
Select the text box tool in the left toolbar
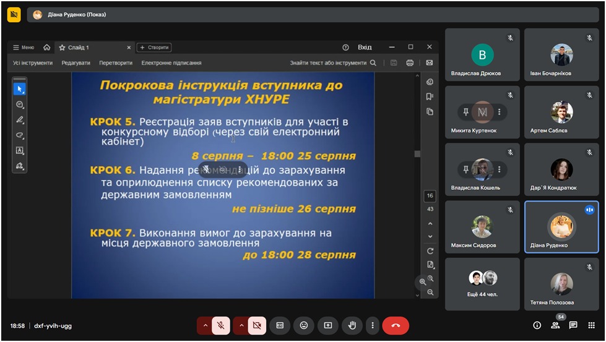pos(20,150)
